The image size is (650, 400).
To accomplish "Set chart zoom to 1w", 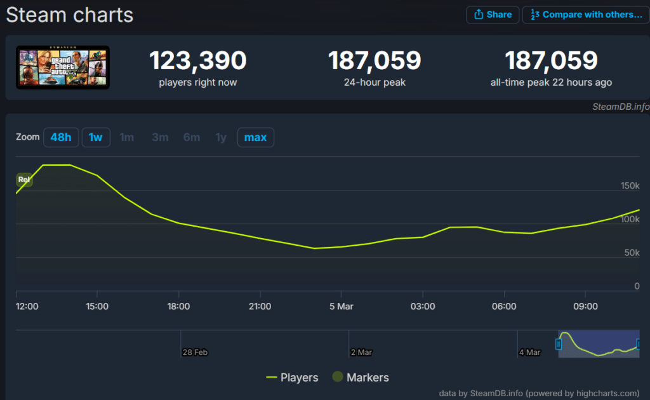I will click(x=96, y=137).
